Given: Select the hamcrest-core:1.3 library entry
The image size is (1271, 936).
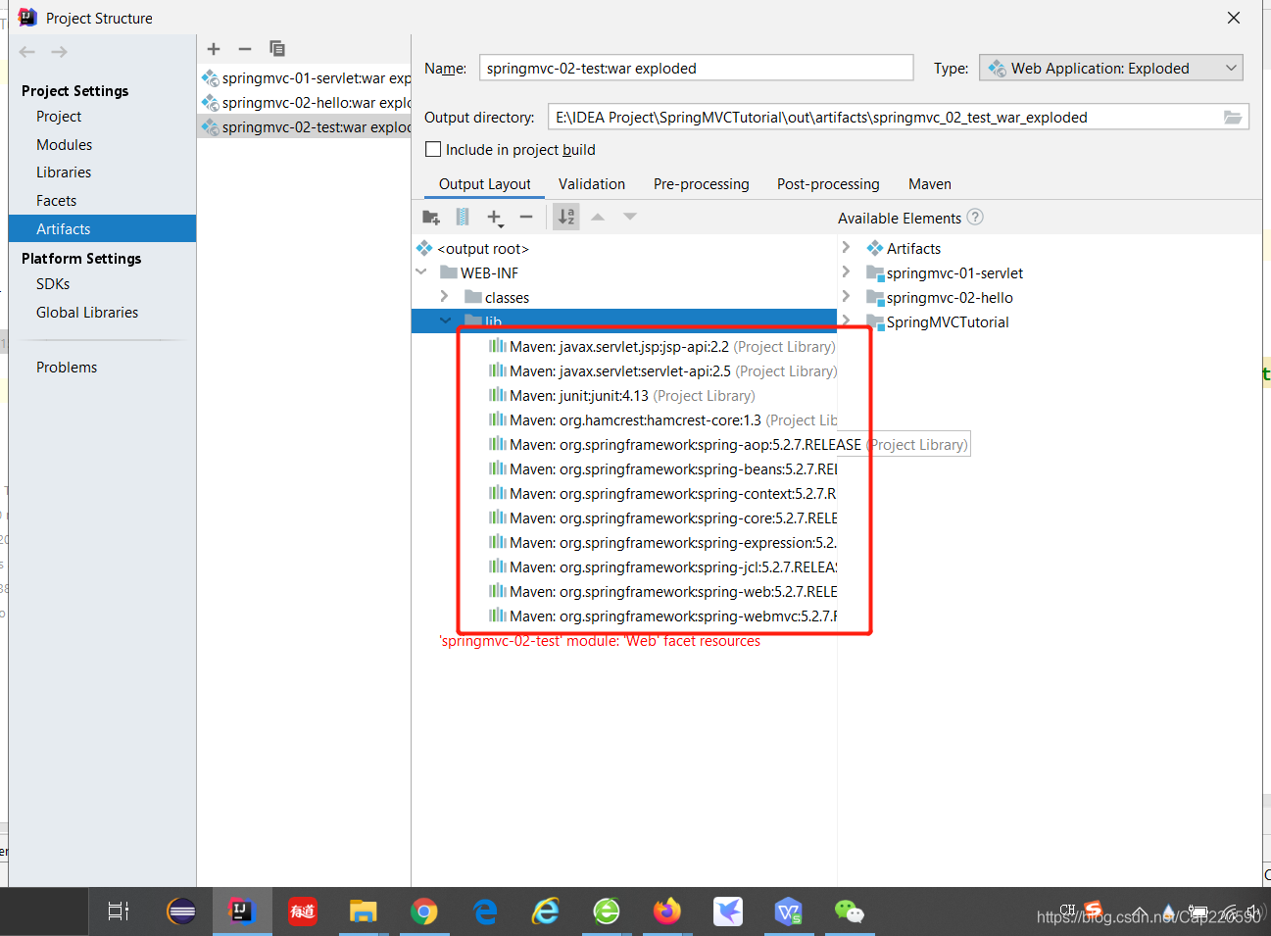Looking at the screenshot, I should coord(662,420).
